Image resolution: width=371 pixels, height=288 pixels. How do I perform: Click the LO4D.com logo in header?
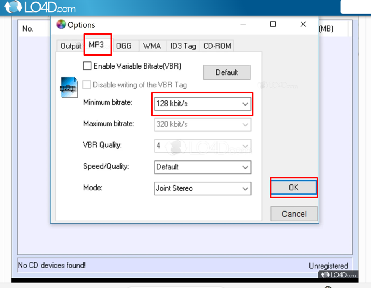pos(39,7)
